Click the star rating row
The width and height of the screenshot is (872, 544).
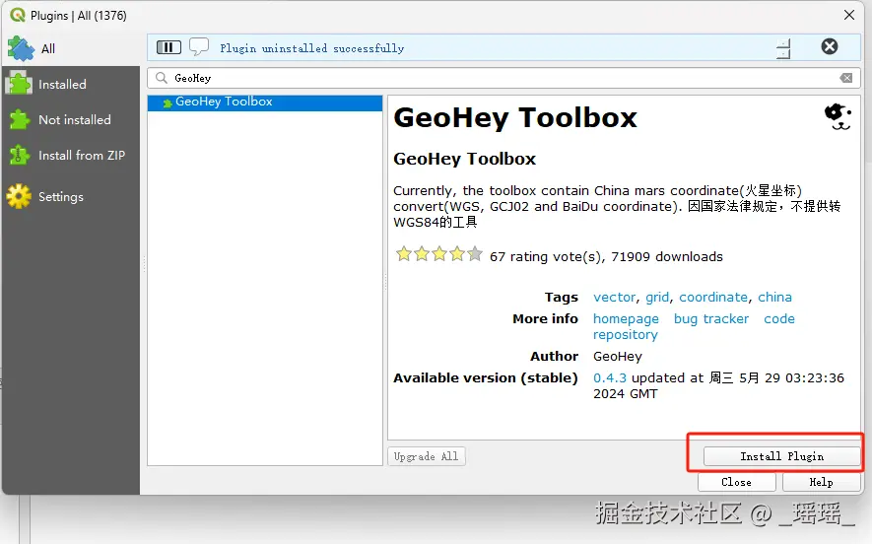(x=438, y=254)
